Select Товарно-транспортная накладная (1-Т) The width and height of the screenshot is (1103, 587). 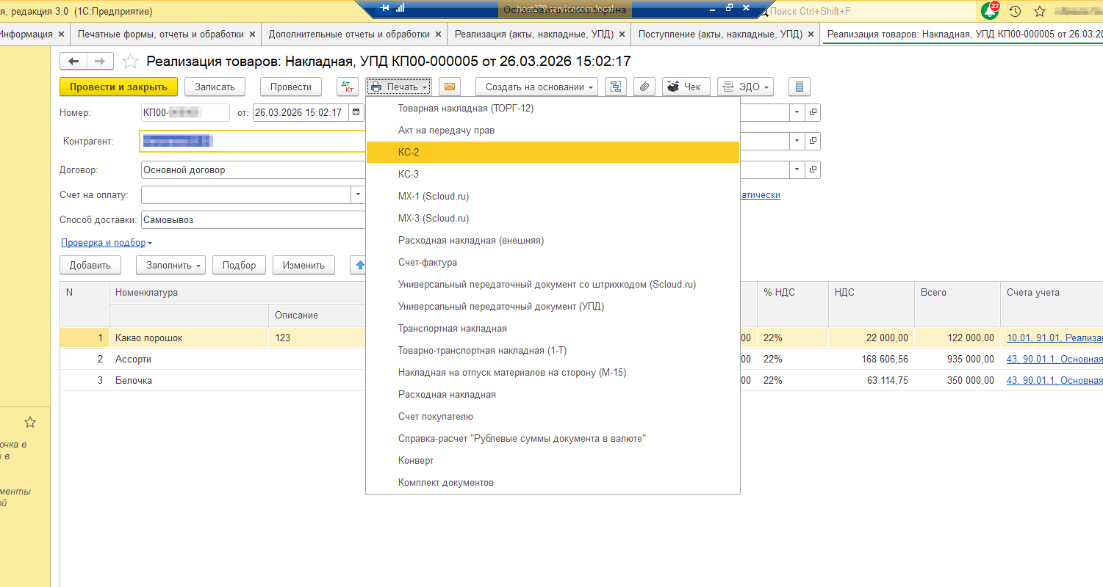pos(553,350)
